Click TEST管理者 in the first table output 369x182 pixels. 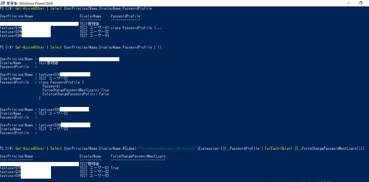89,24
